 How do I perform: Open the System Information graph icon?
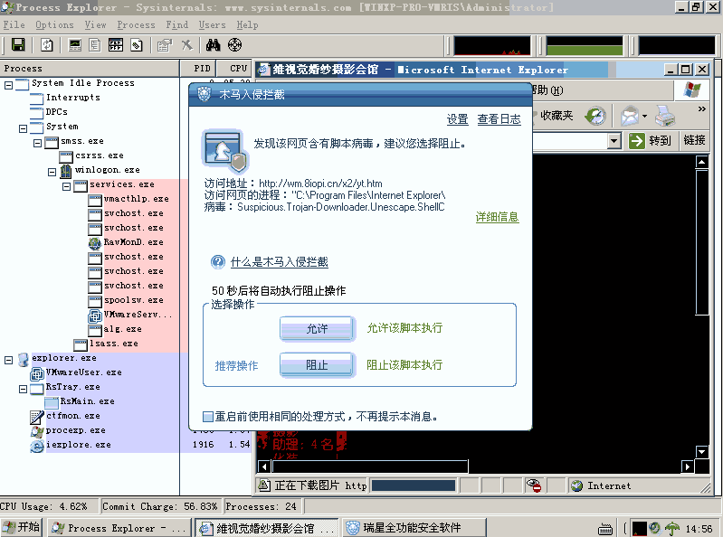75,44
